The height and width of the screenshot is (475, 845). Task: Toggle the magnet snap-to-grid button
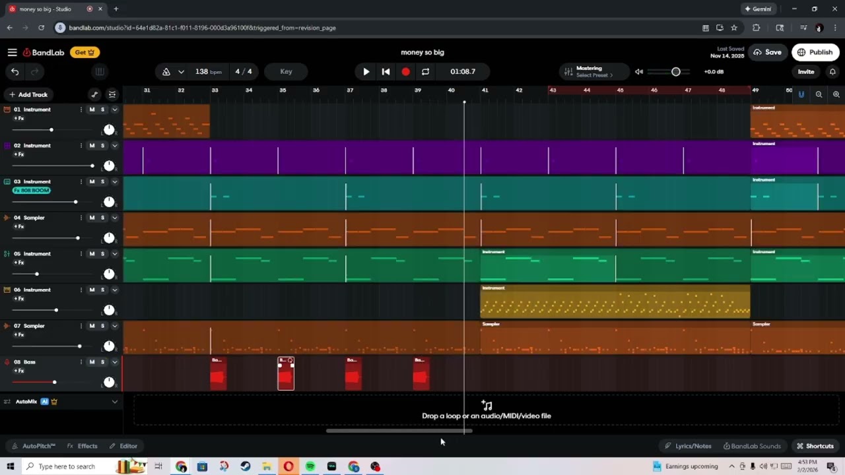point(801,94)
